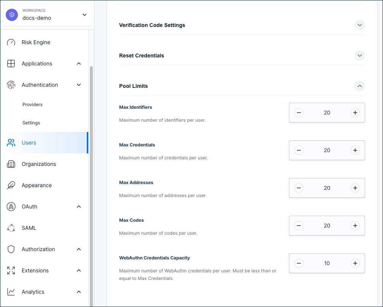Open the Extensions section icon
383x307 pixels.
(x=11, y=270)
